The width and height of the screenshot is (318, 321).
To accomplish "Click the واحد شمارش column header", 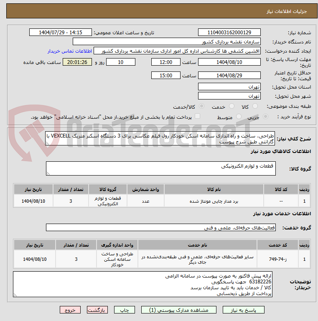I will 145,189.
